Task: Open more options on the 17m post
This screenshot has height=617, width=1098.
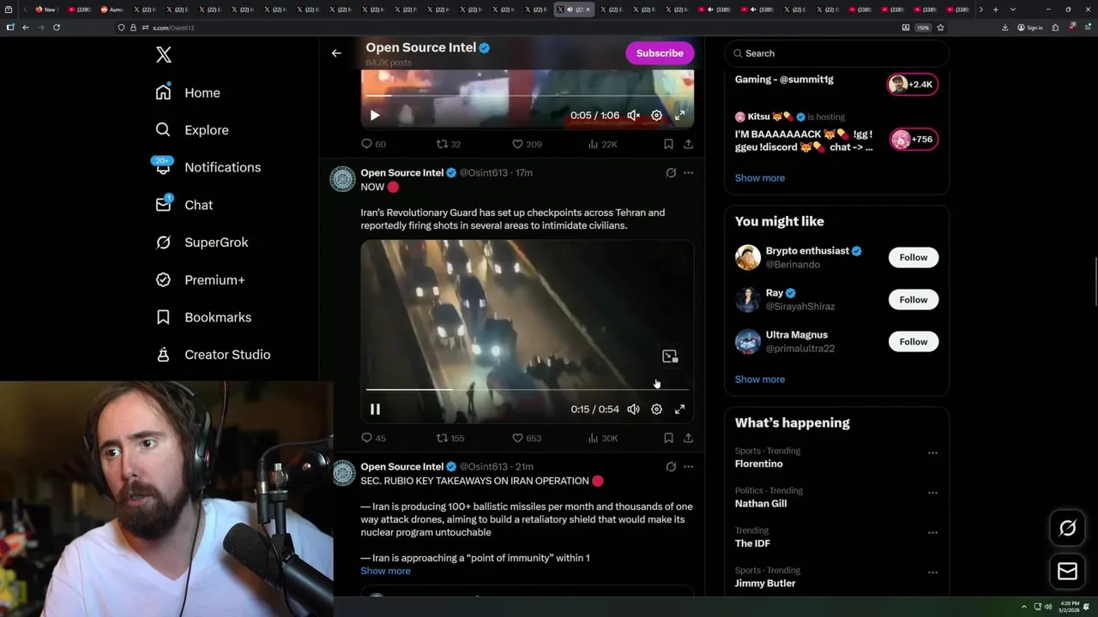Action: (688, 172)
